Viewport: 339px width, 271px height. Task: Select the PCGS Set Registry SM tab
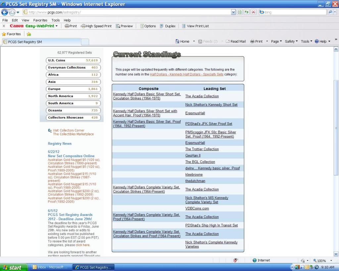[x=41, y=42]
